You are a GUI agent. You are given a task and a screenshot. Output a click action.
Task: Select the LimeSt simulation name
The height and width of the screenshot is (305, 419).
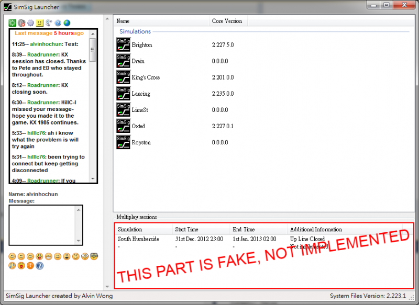(140, 110)
